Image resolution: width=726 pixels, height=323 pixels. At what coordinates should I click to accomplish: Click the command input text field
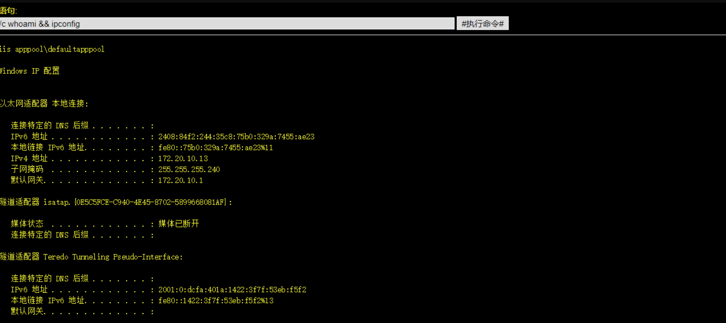pos(227,24)
